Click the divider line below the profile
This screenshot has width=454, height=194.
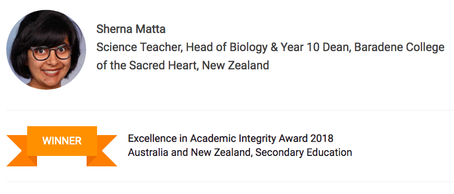coord(230,111)
